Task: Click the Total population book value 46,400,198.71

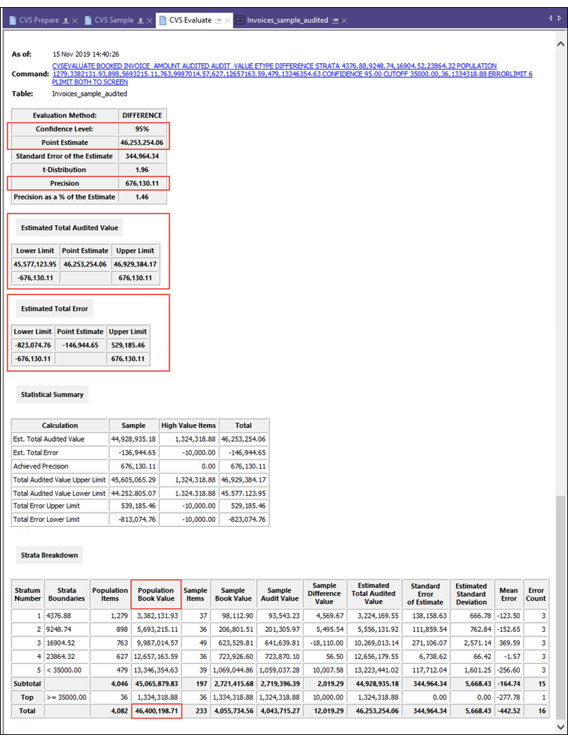Action: (x=155, y=709)
